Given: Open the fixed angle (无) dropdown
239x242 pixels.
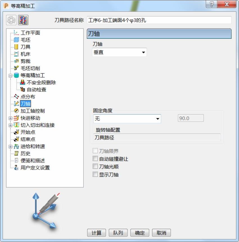Looking at the screenshot, I should point(127,119).
